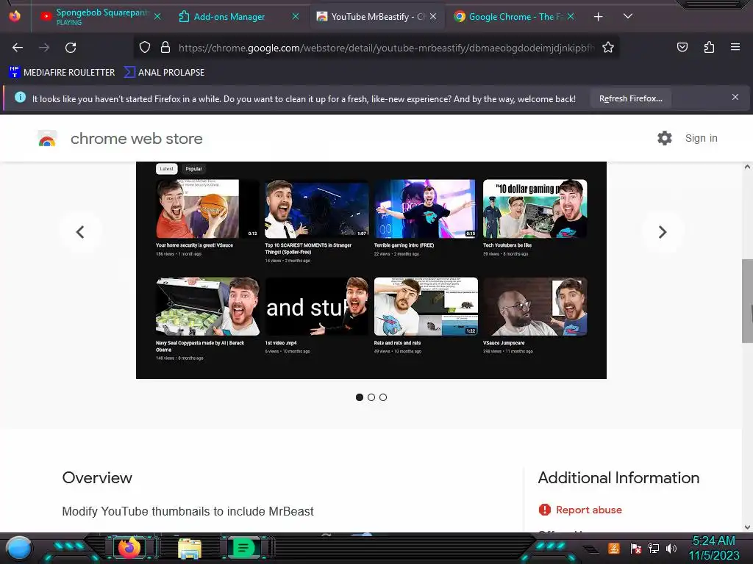Click the 'Modify YouTube thumbnails to include MrBeast' text
753x564 pixels.
click(x=188, y=511)
